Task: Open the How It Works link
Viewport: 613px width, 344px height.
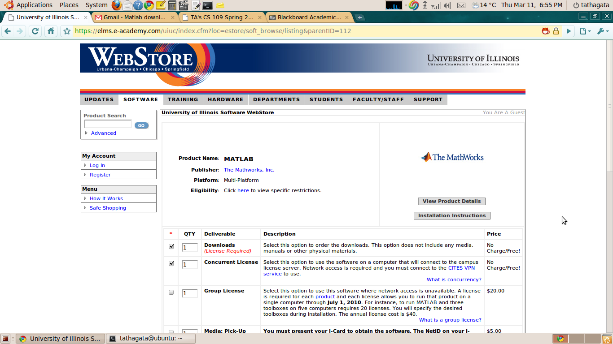Action: click(106, 198)
